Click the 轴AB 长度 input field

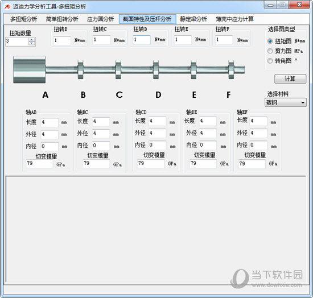click(50, 122)
